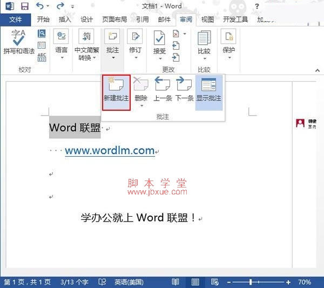Open the proofing book icon in status bar
The image size is (324, 288).
coord(102,282)
